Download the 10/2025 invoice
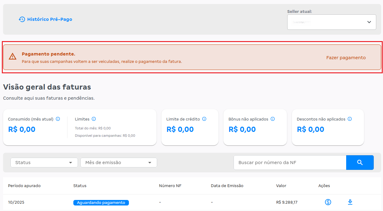 point(350,202)
